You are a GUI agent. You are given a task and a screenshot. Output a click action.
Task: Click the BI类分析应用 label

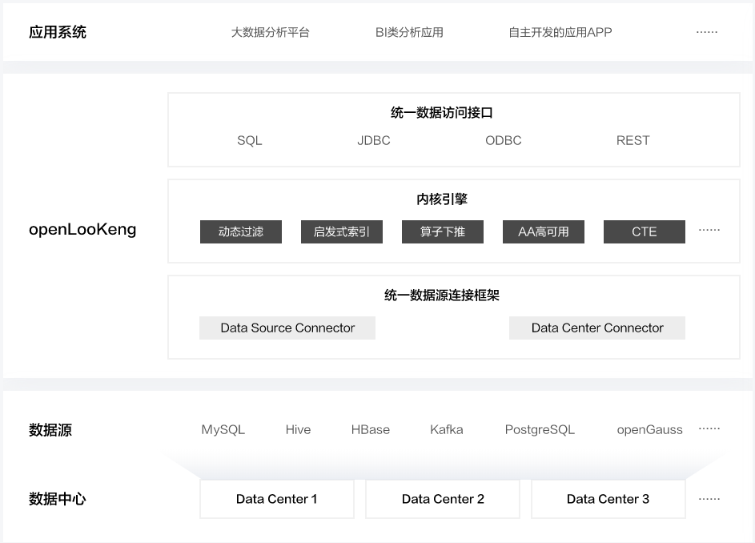(409, 32)
